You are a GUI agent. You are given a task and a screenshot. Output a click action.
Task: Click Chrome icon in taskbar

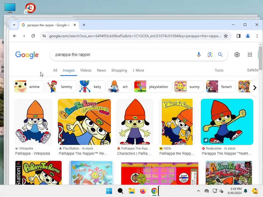point(154,191)
